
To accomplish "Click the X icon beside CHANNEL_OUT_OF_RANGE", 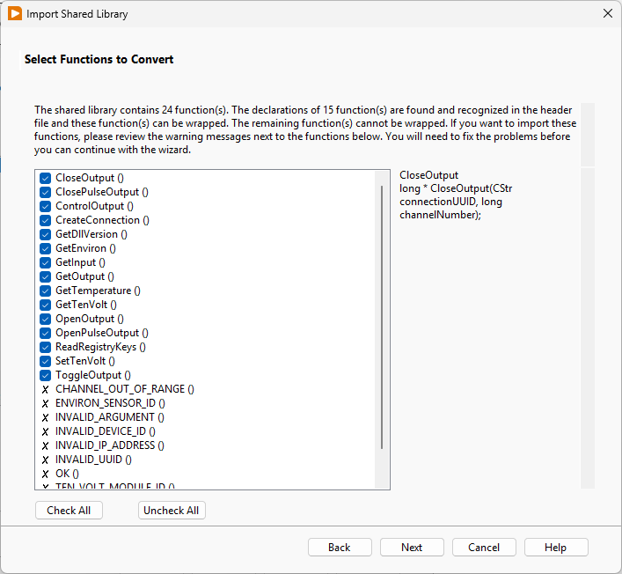I will point(46,389).
